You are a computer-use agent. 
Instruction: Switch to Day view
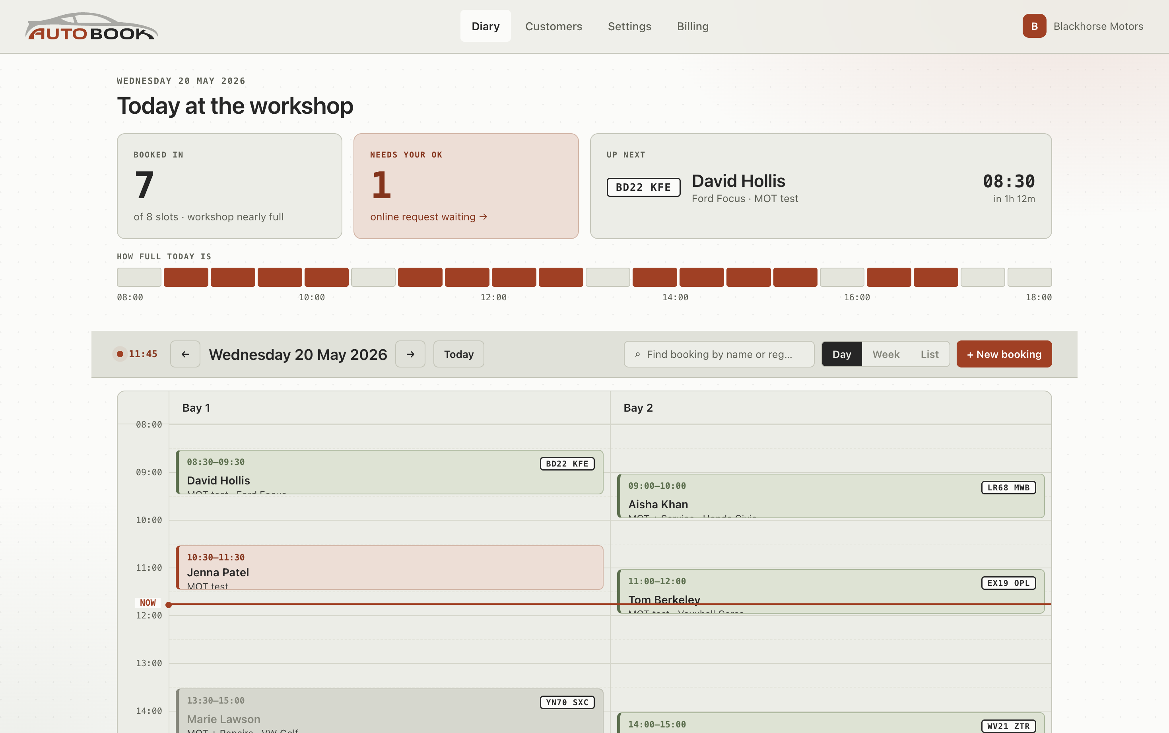coord(842,354)
